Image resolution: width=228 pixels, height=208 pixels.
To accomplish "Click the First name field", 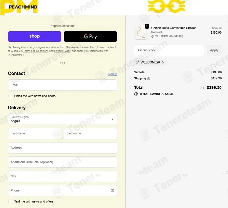I will click(35, 134).
